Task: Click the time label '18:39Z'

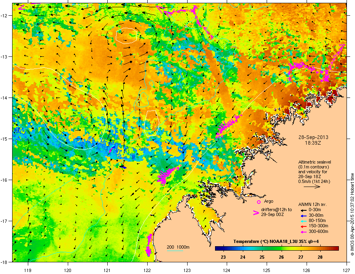Action: [x=313, y=143]
